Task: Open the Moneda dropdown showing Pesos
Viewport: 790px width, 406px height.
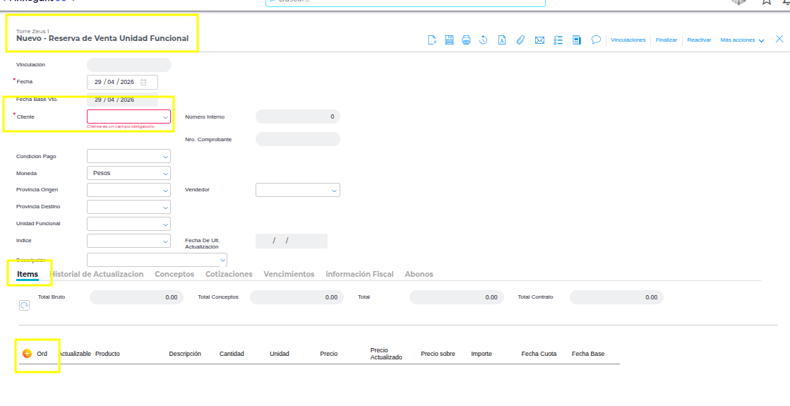Action: pos(128,173)
